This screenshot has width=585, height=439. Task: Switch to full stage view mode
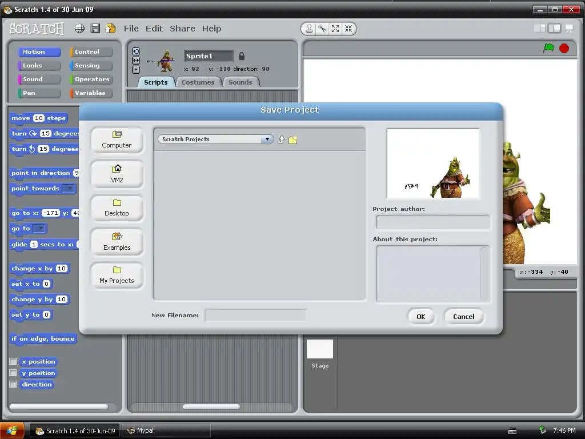click(554, 29)
